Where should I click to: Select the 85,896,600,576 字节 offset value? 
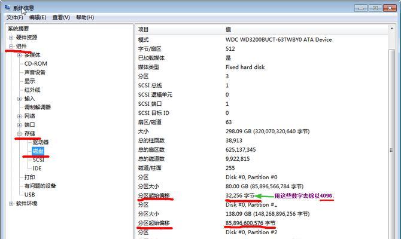250,223
